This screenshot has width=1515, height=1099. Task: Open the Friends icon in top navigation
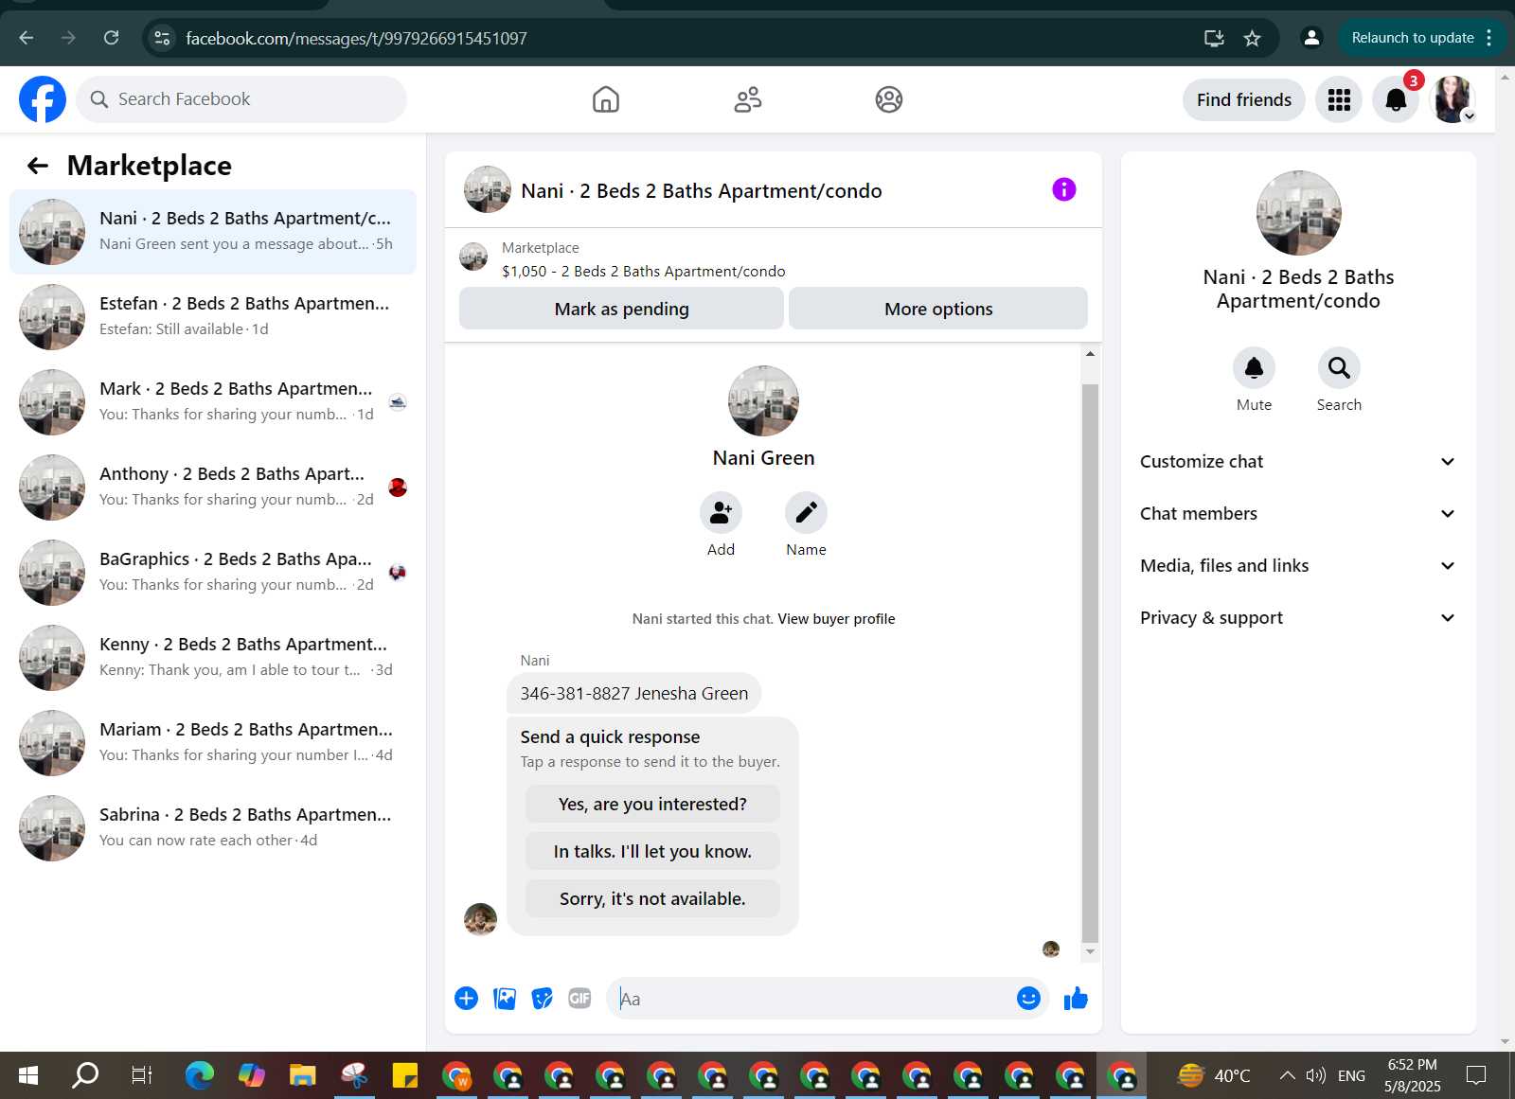748,99
